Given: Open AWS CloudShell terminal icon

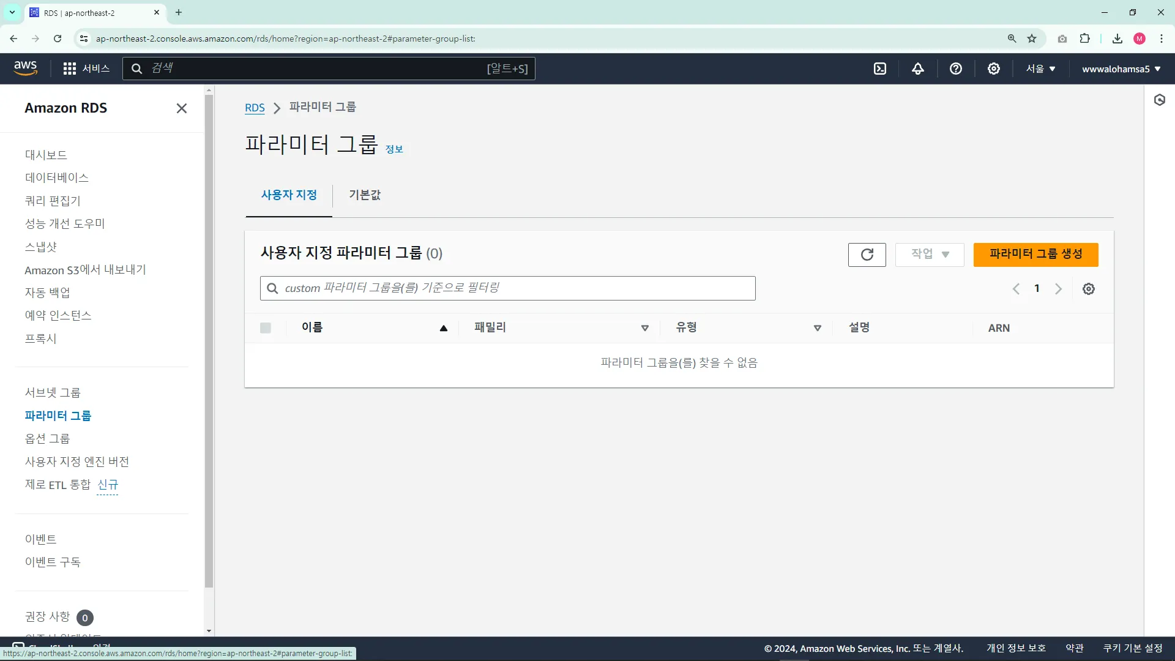Looking at the screenshot, I should [880, 69].
